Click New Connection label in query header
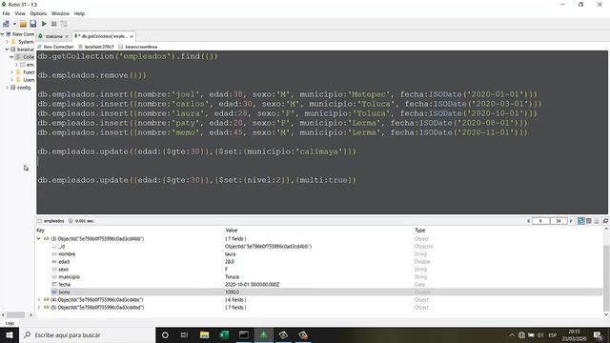610x343 pixels. coord(58,47)
